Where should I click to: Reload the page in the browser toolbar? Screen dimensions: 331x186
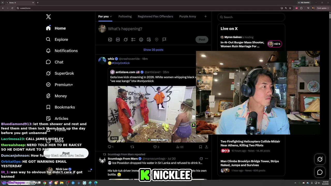click(12, 8)
